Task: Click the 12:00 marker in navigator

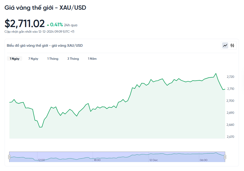Action: [42, 160]
